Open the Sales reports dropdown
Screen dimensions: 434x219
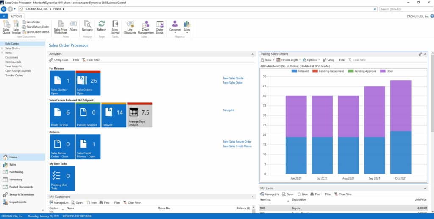click(187, 27)
